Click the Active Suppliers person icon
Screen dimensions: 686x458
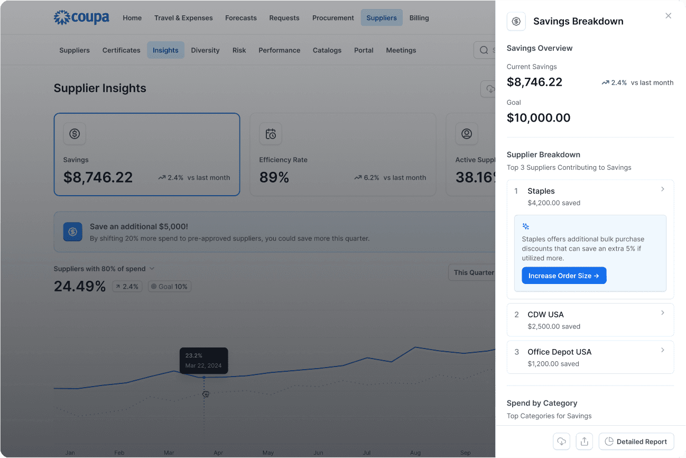467,134
